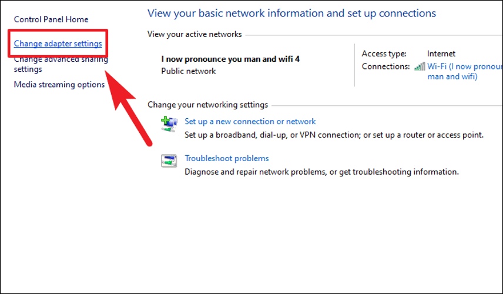Click the Public network label
Screen dimensions: 503x294
coord(189,71)
